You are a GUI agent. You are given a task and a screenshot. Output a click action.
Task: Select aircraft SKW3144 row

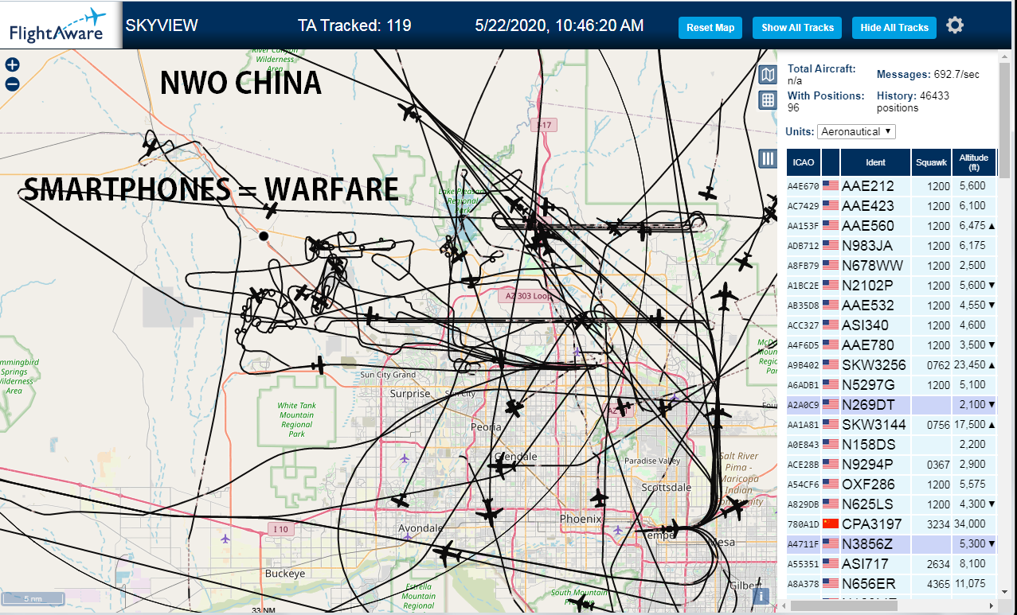click(892, 425)
